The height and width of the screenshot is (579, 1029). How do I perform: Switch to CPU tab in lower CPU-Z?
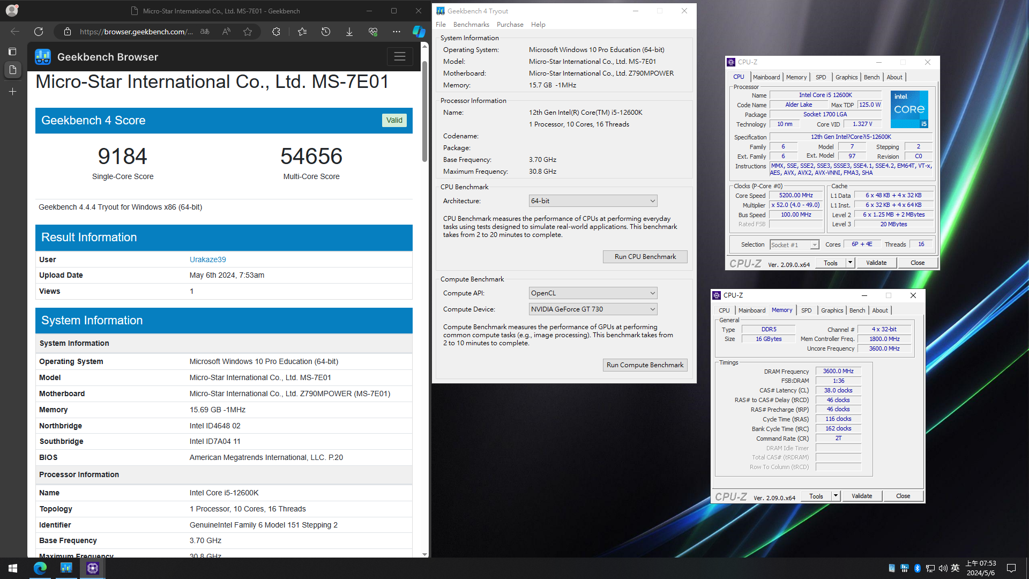pos(724,310)
